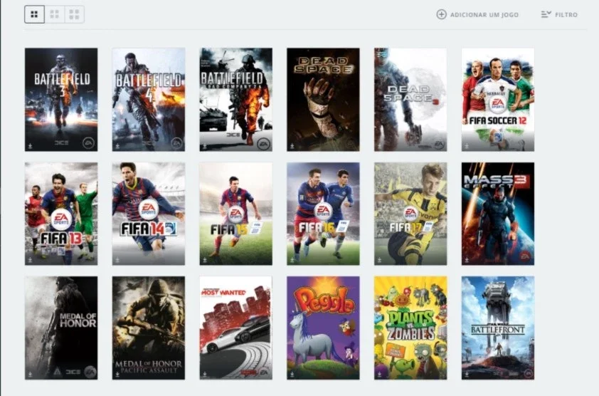Select Need for Speed Most Wanted cover
Screen dimensions: 599x396
click(x=235, y=328)
